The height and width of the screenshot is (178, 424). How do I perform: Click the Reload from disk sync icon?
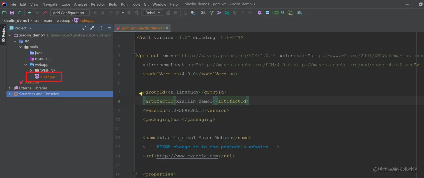(x=20, y=13)
